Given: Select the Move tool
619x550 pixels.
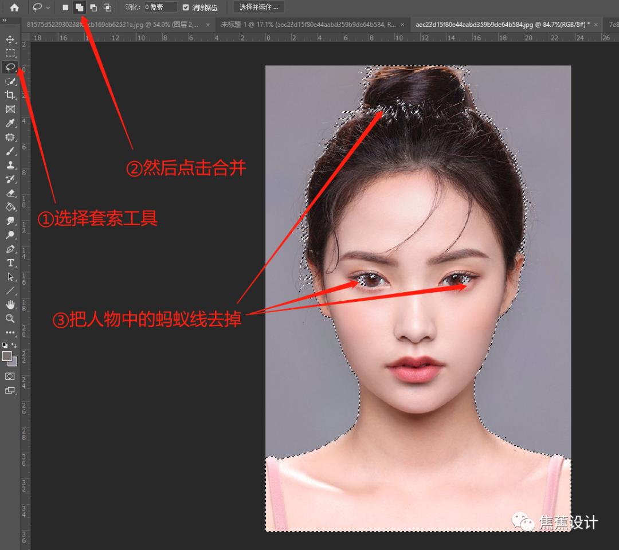Looking at the screenshot, I should point(10,40).
